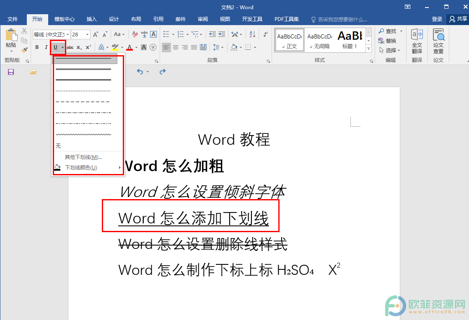The width and height of the screenshot is (469, 320).
Task: Decrease paragraph indent
Action: pyautogui.click(x=212, y=34)
